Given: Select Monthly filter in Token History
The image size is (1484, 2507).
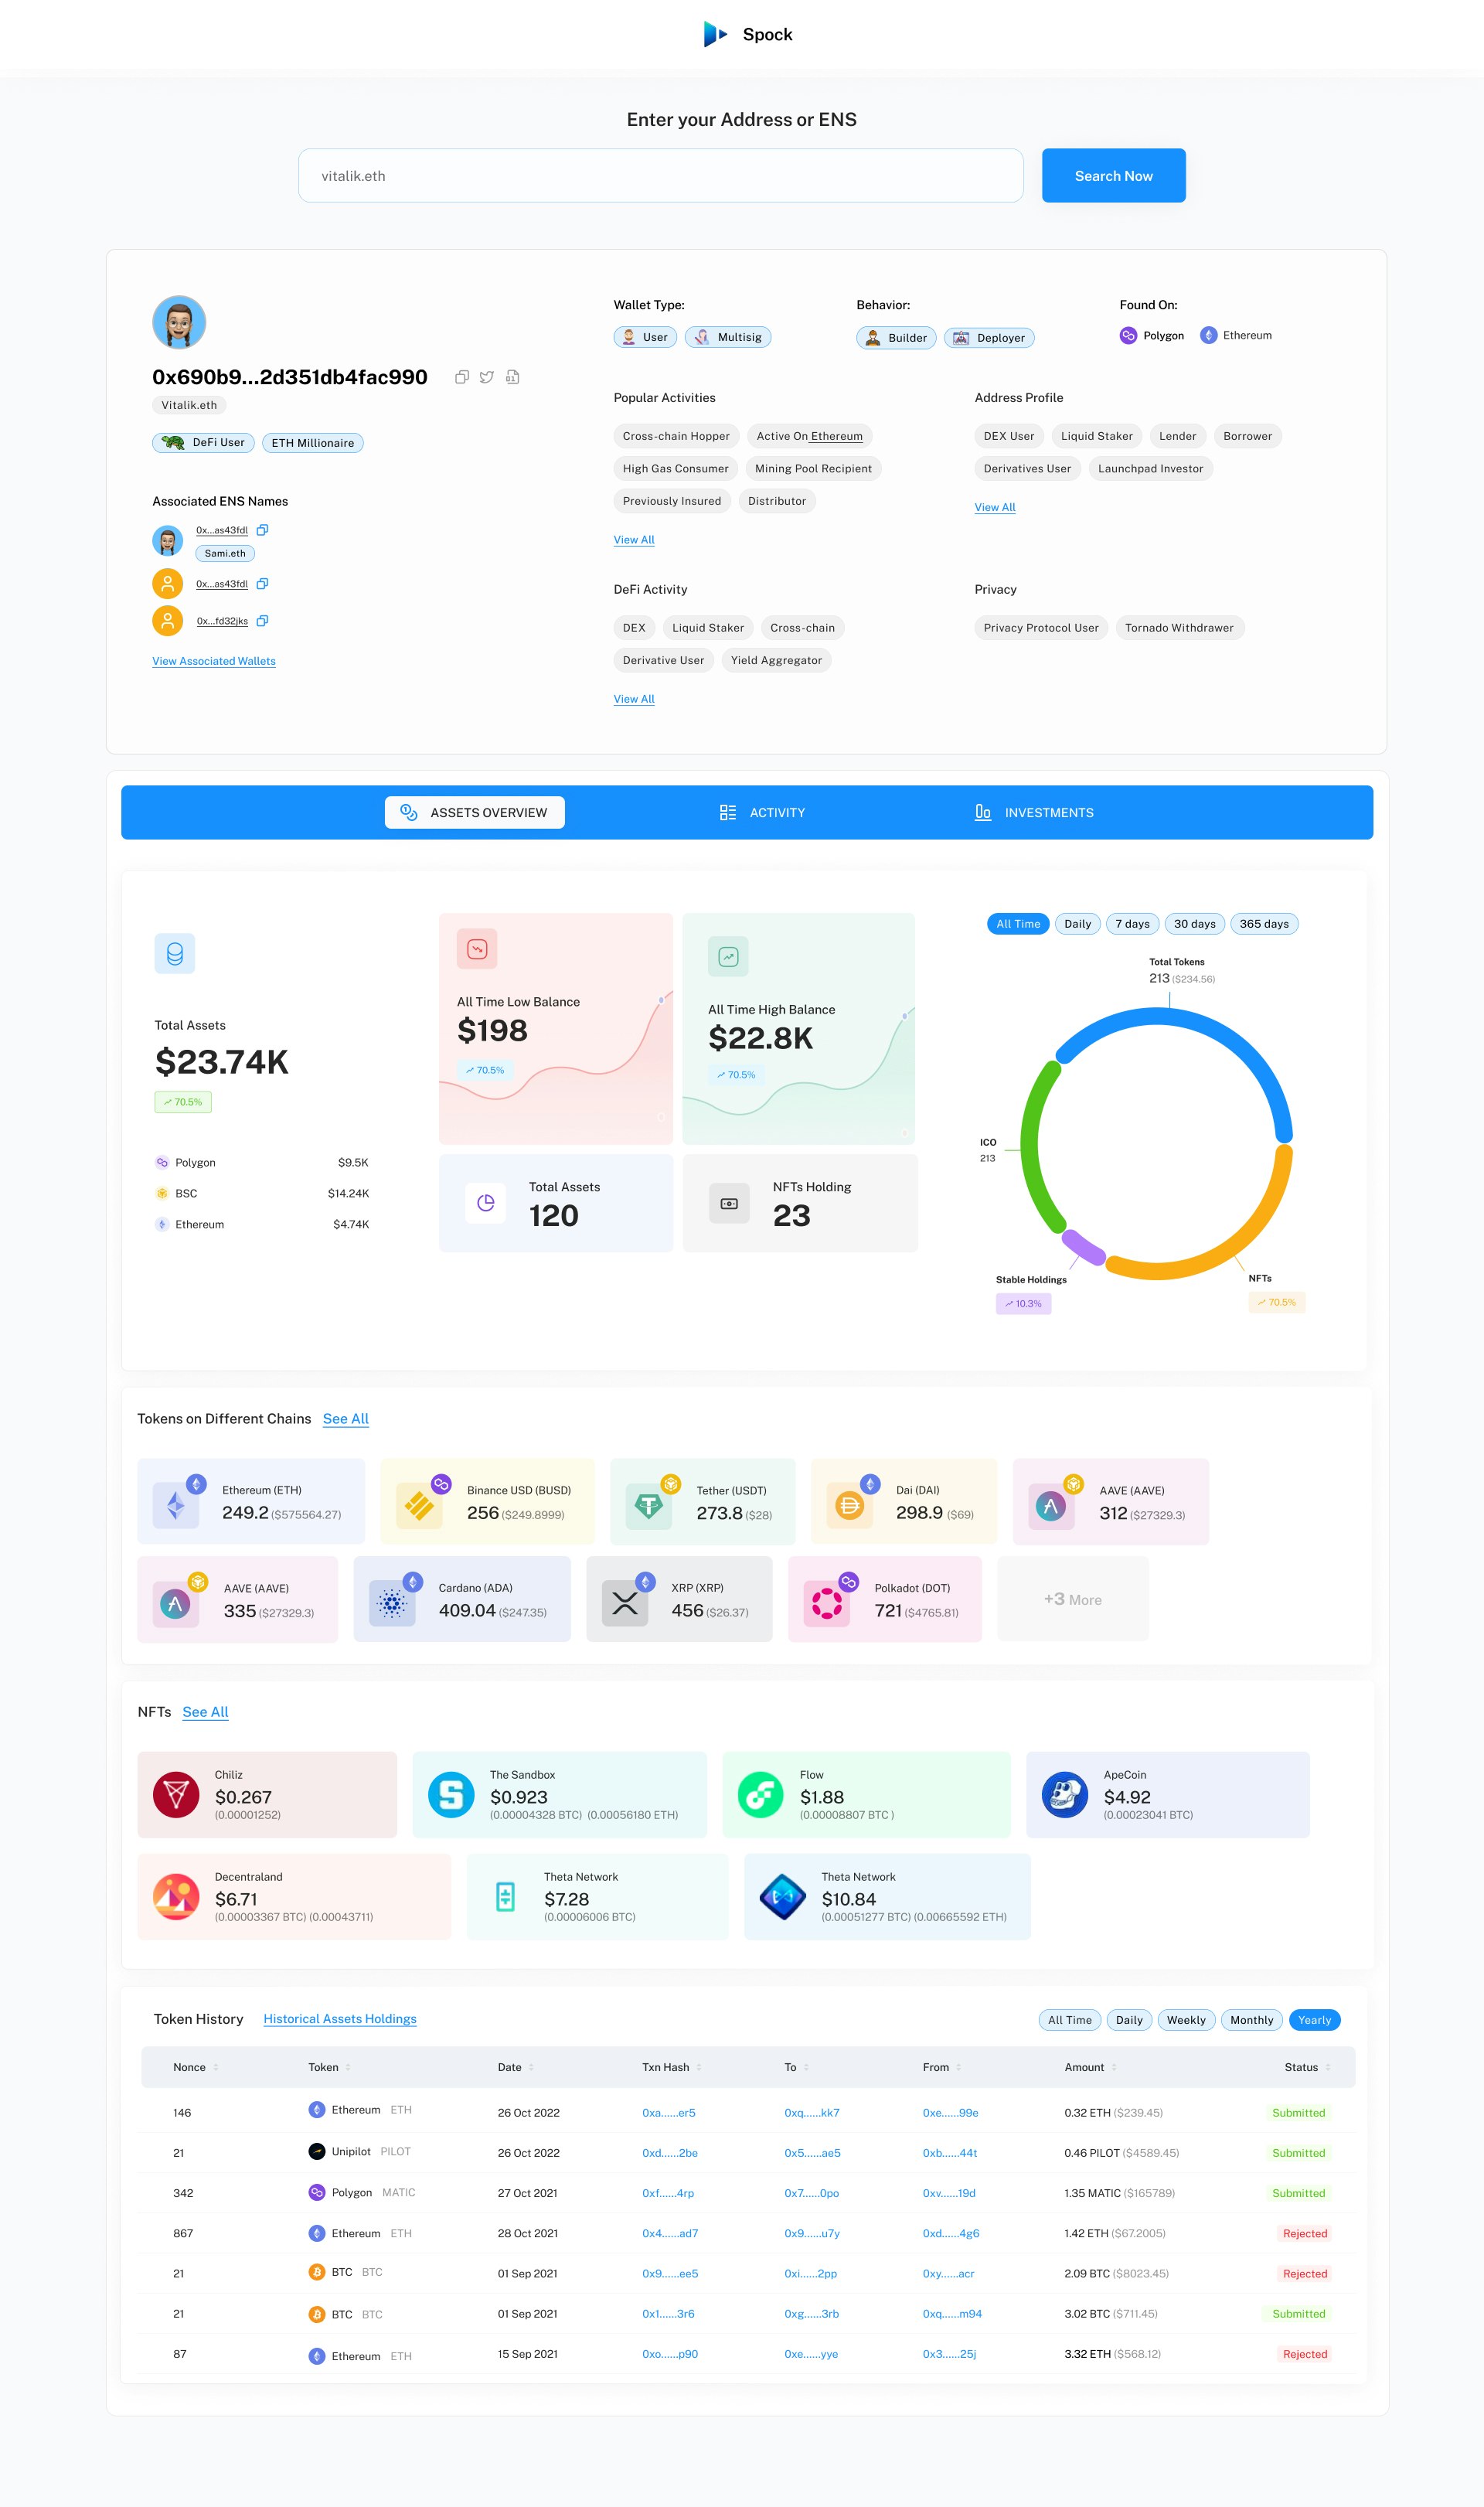Looking at the screenshot, I should point(1252,2020).
